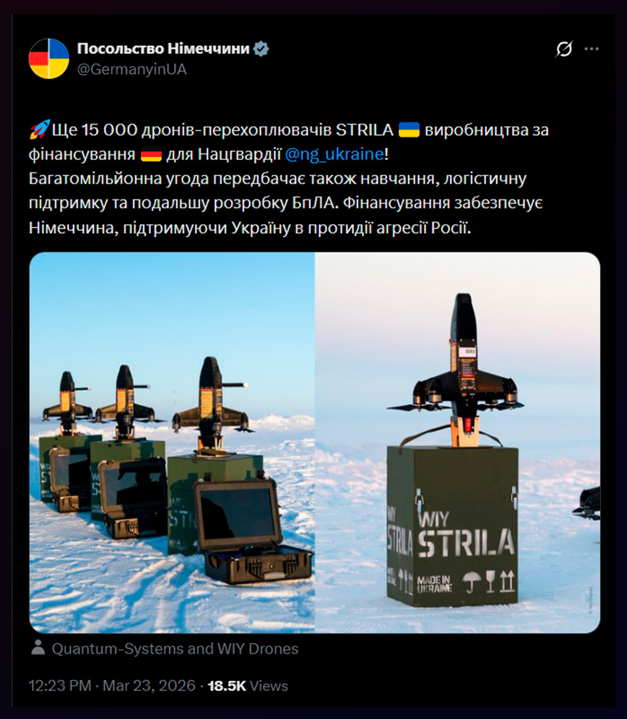Open the left photo of three drones
Screen dimensions: 627x719
[172, 442]
